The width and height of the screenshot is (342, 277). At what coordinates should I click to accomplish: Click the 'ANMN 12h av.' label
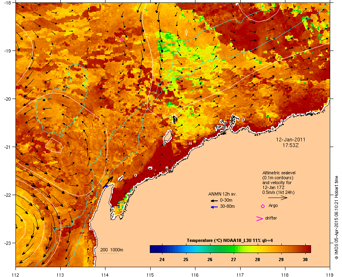222,194
